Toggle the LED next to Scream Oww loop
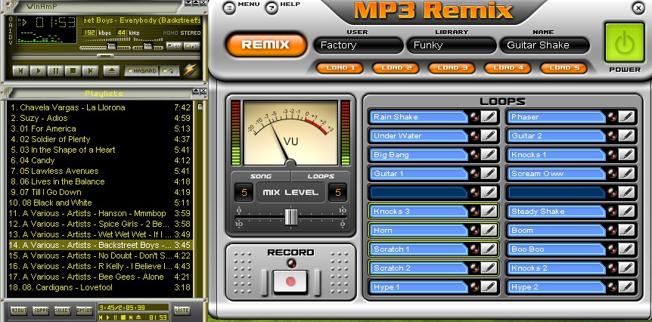Screen dimensions: 652x322 click(x=612, y=174)
